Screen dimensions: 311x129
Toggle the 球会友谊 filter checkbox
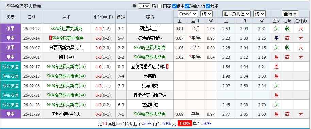point(187,6)
